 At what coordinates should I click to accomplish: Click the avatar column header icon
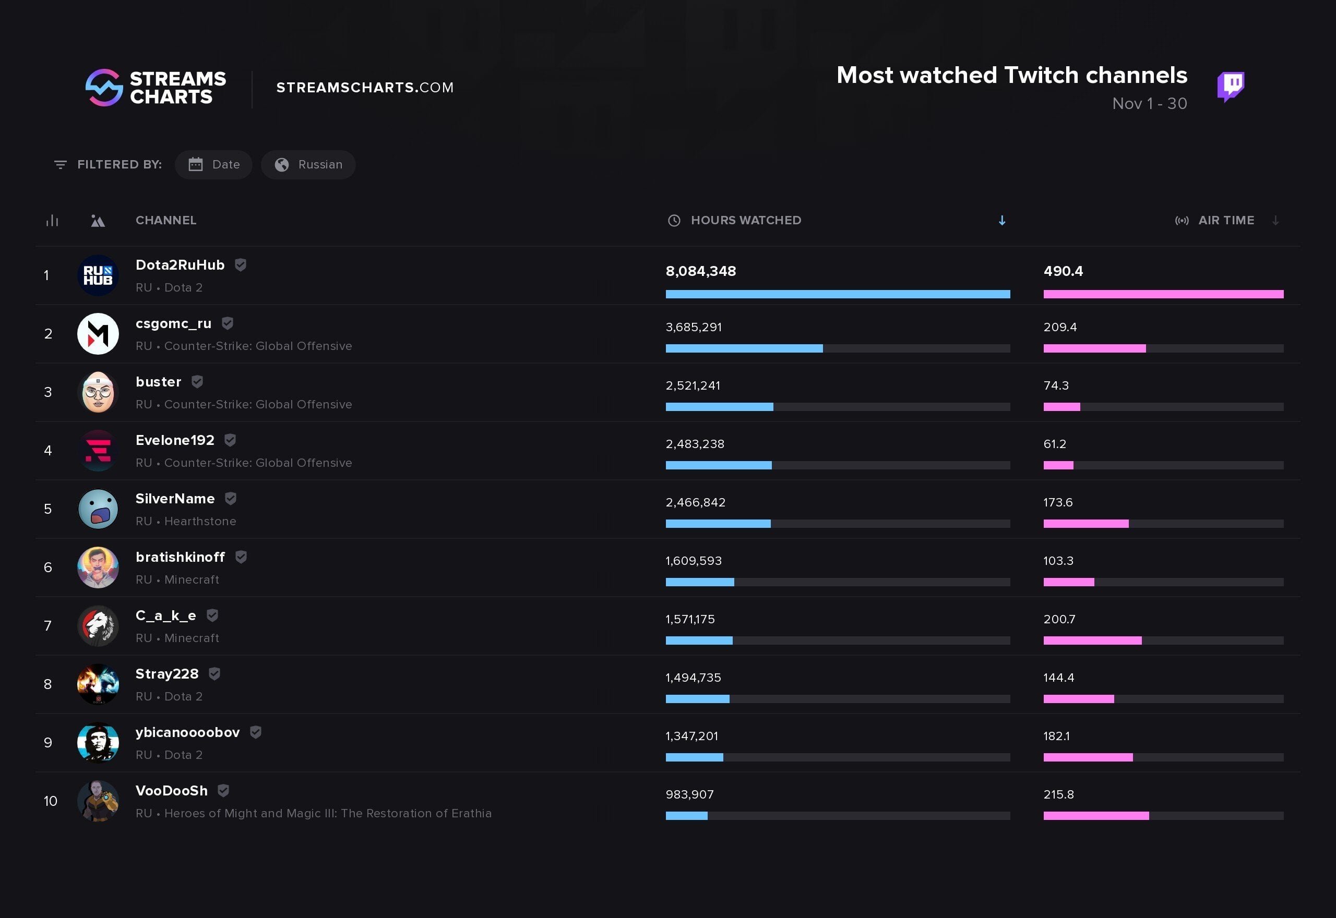98,221
